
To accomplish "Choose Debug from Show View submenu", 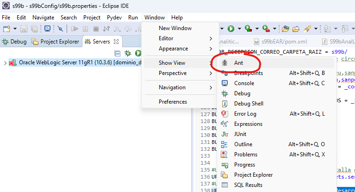I will tap(276, 93).
